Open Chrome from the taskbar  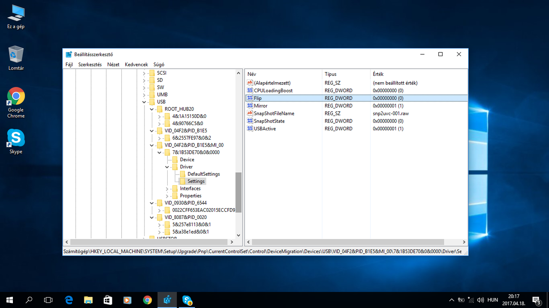coord(148,300)
